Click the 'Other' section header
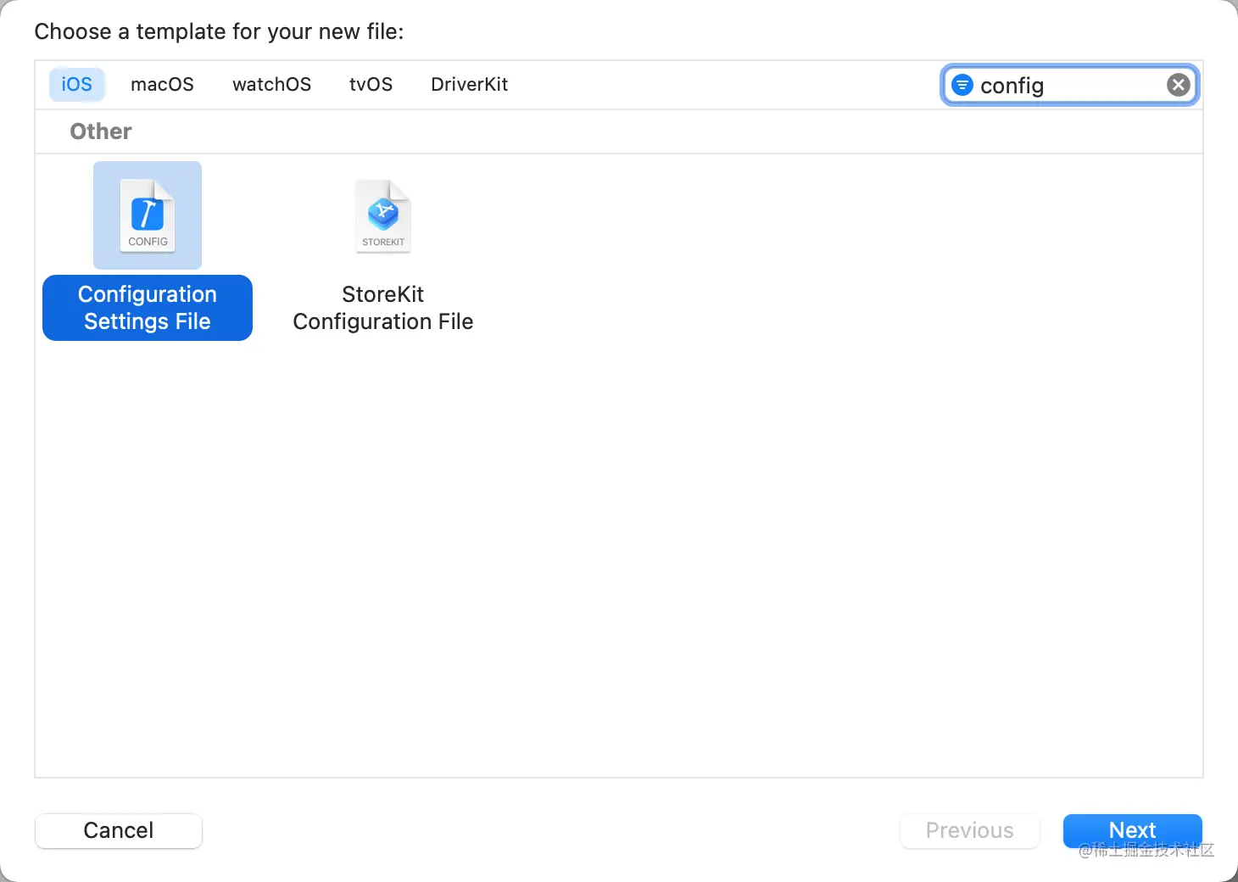 [x=101, y=131]
